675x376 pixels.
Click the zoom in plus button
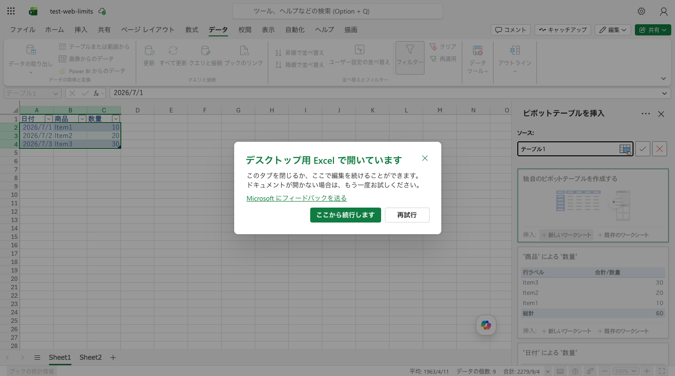point(647,371)
